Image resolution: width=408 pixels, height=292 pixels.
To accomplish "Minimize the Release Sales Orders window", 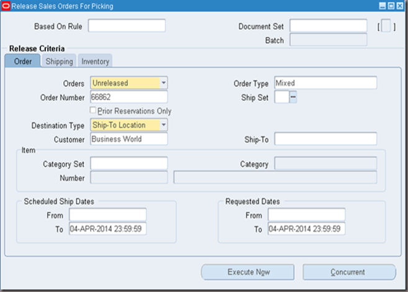I will 383,6.
